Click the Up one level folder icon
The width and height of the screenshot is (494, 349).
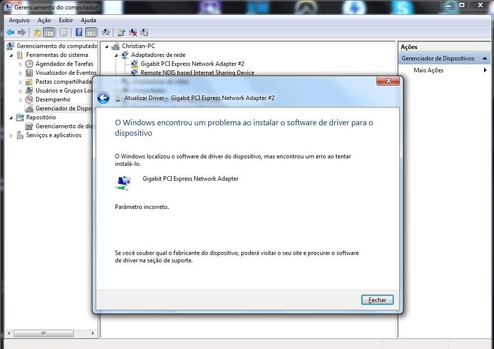[37, 32]
